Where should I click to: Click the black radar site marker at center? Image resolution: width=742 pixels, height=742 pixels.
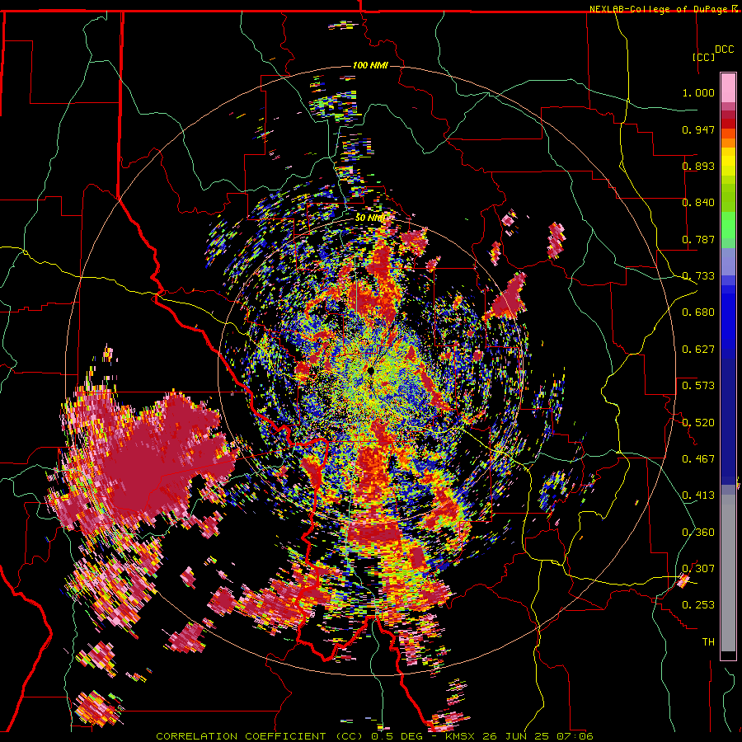click(x=370, y=370)
